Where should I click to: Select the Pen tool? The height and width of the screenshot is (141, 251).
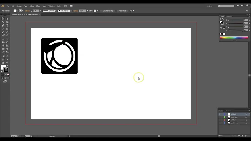click(3, 25)
